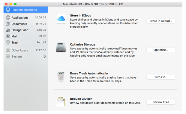Select Mail in the sidebar
Image resolution: width=186 pixels, height=114 pixels.
[26, 36]
